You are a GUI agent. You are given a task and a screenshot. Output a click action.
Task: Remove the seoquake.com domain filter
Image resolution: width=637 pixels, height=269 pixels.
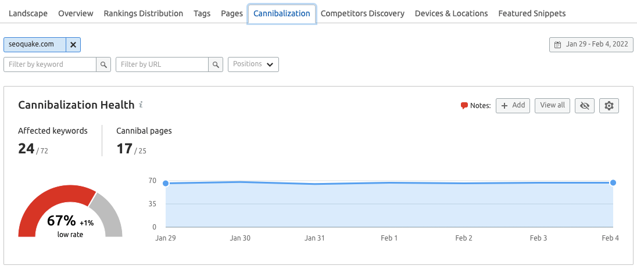73,45
